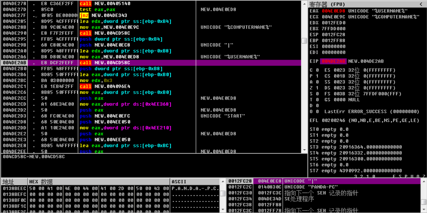
Task: Click the UNICODE "%COMPUTERNAME%" comment in disassembly
Action: point(236,27)
